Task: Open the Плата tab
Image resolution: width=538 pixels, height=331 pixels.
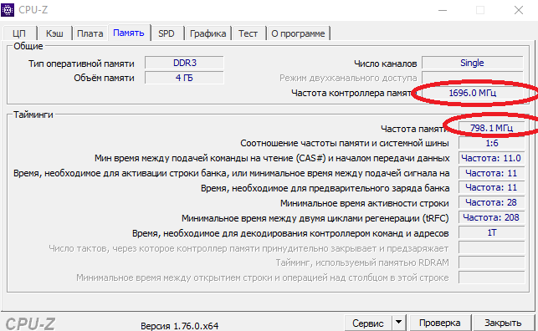Action: point(90,33)
